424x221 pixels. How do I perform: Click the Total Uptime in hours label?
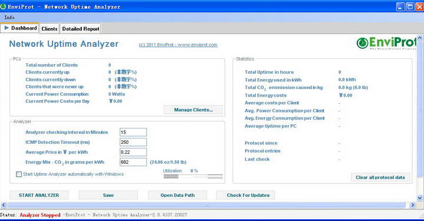(269, 72)
